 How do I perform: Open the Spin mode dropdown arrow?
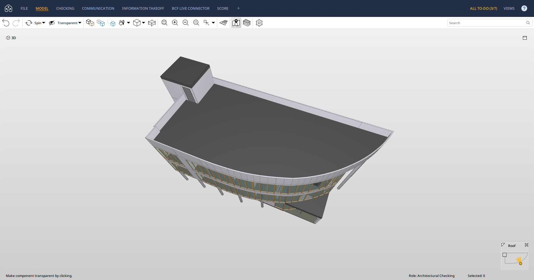(x=44, y=23)
